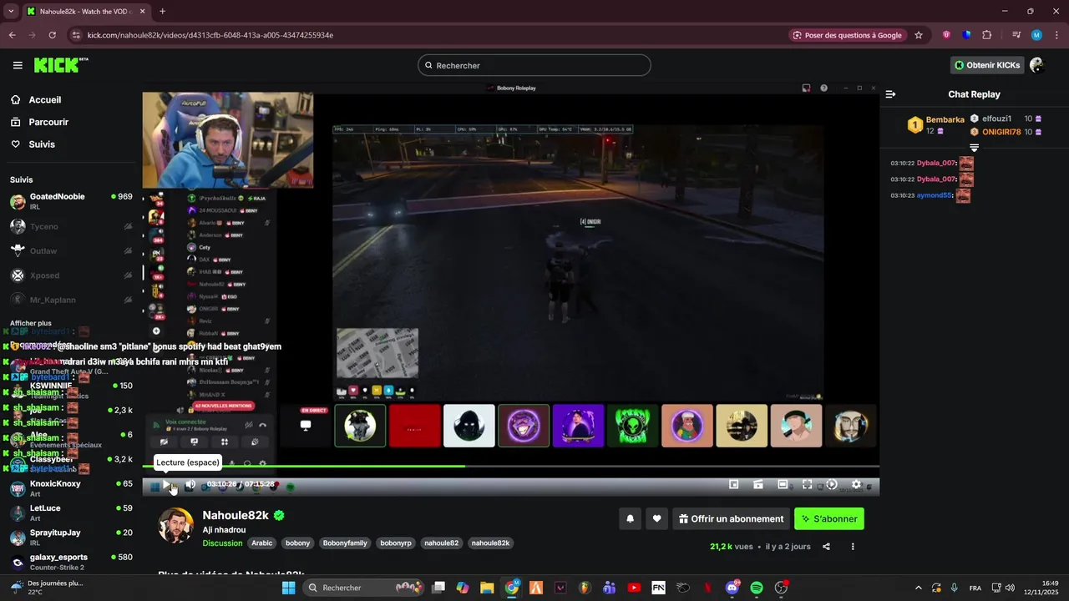Select the Nahoule82k browser tab
Image resolution: width=1069 pixels, height=601 pixels.
click(85, 12)
